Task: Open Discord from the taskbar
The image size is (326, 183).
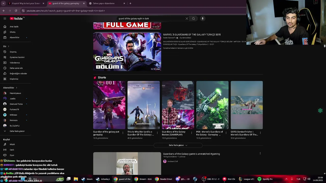Action: [x=182, y=179]
